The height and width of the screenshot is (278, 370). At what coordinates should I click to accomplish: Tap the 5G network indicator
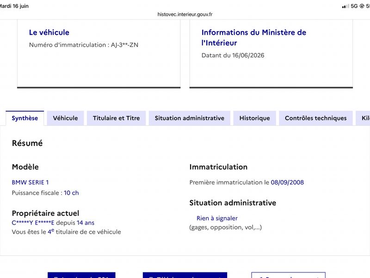click(354, 6)
